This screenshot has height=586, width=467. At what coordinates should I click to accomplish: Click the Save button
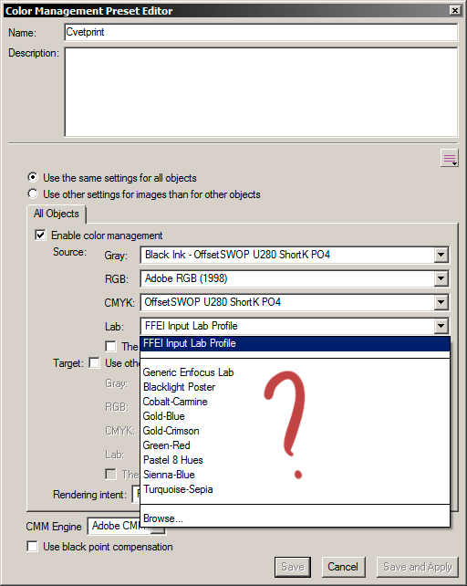(x=293, y=567)
